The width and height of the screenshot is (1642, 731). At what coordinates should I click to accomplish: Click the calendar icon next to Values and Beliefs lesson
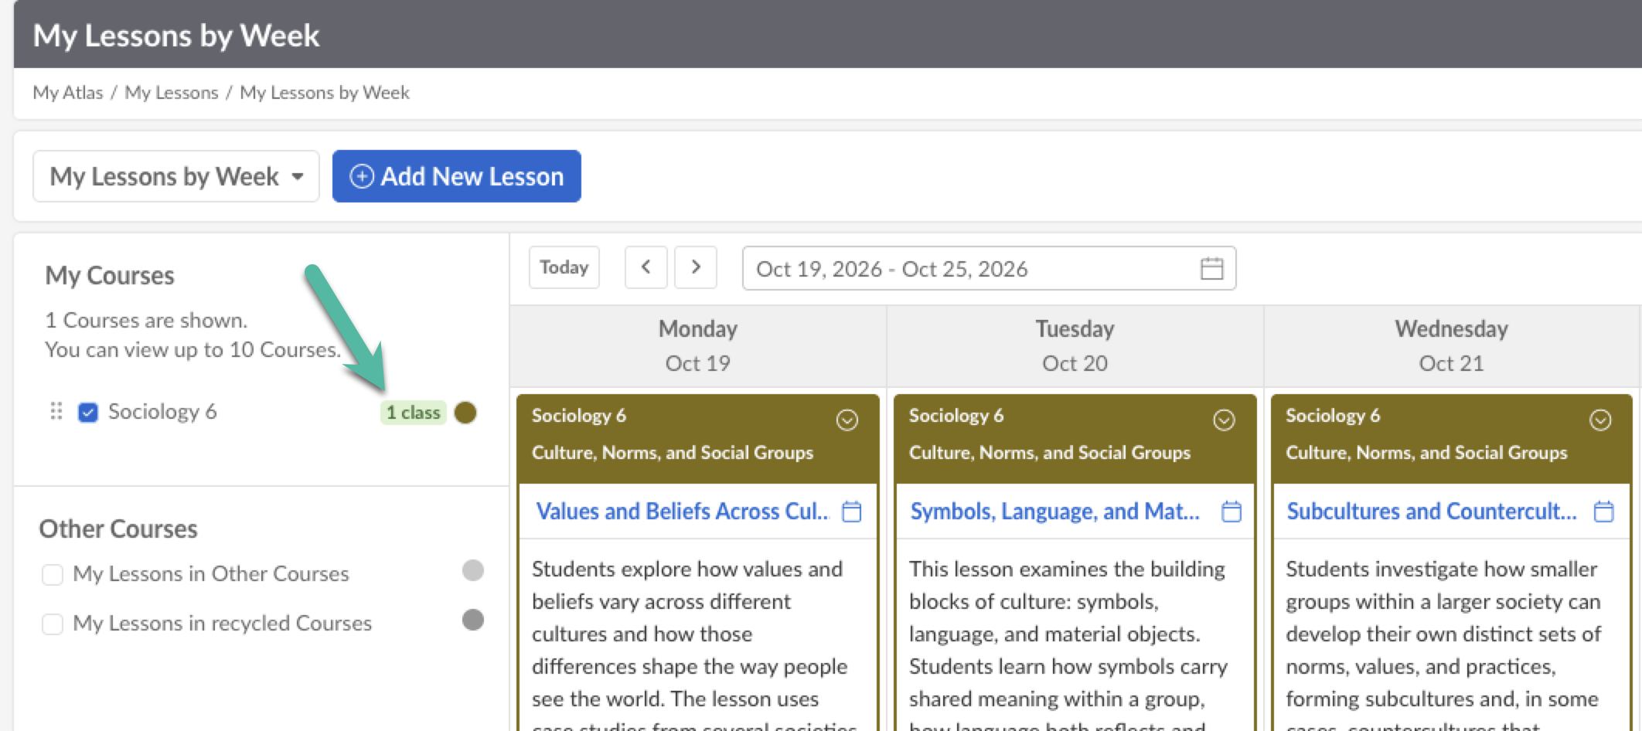851,512
